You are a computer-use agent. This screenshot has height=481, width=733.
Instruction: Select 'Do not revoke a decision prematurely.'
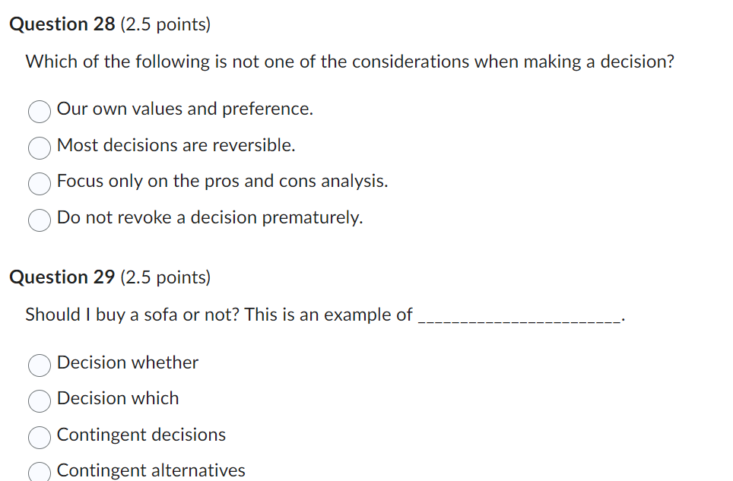(x=39, y=220)
